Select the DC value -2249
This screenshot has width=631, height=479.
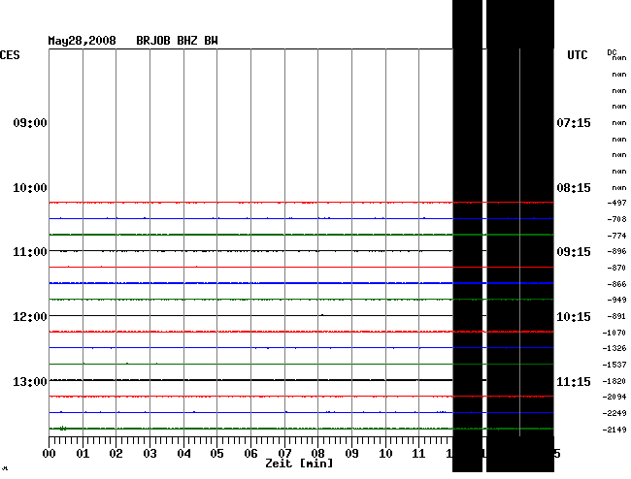[614, 413]
